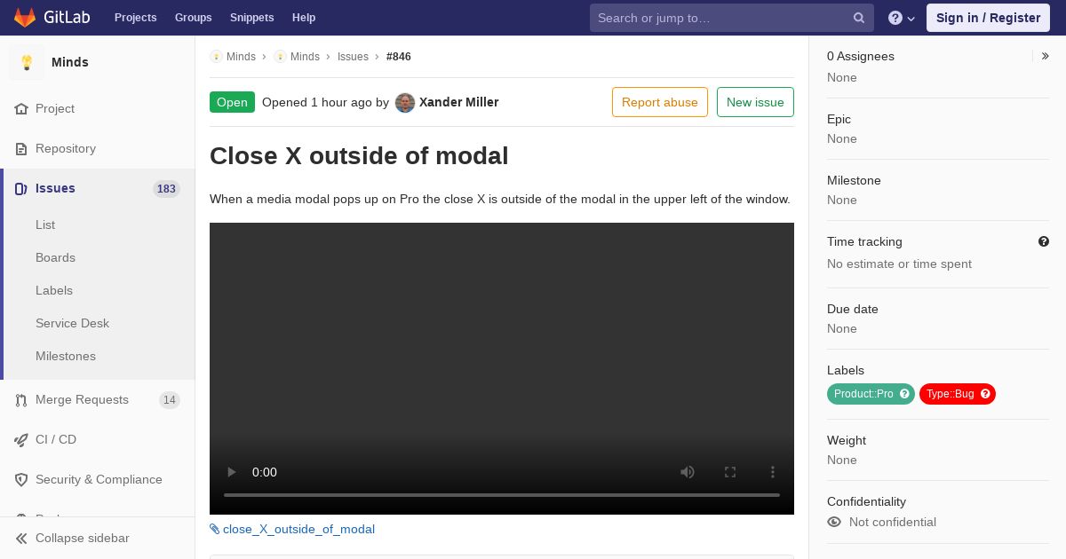Viewport: 1066px width, 559px height.
Task: Open Xander Miller author profile link
Action: 459,102
